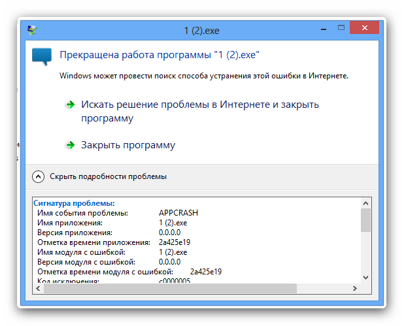The width and height of the screenshot is (404, 326).
Task: Choose Закрыть программу option
Action: pos(128,145)
